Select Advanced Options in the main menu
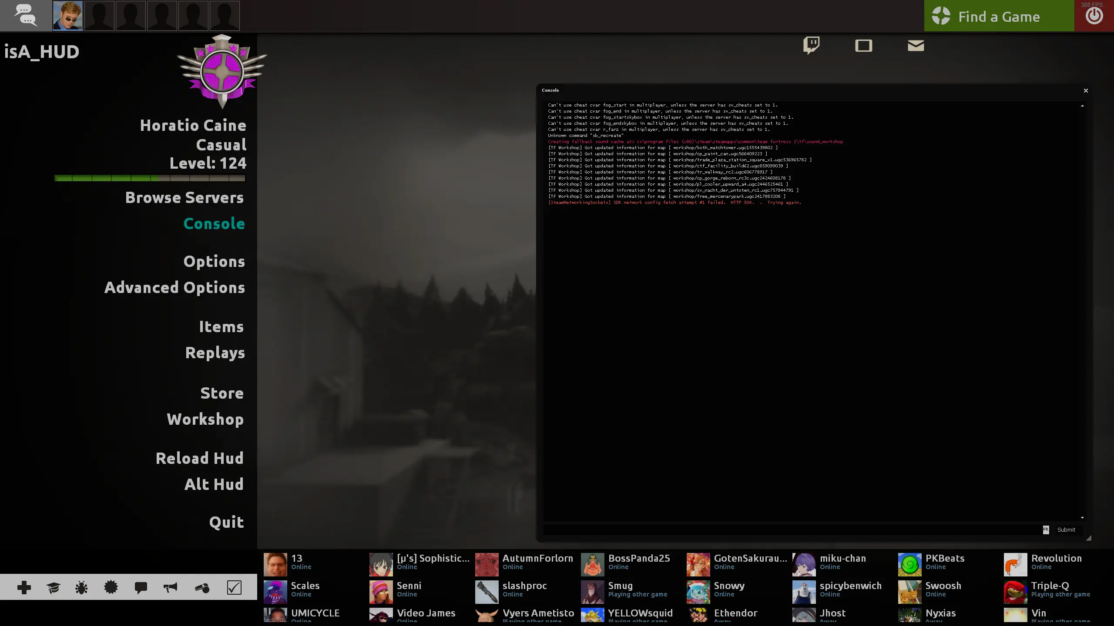 174,288
